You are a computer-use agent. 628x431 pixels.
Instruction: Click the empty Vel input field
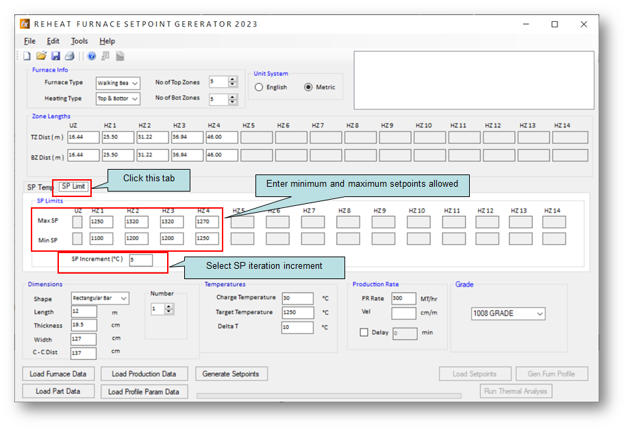pyautogui.click(x=404, y=313)
